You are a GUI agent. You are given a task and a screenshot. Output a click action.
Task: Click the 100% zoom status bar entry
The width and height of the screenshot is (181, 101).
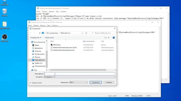click(127, 96)
